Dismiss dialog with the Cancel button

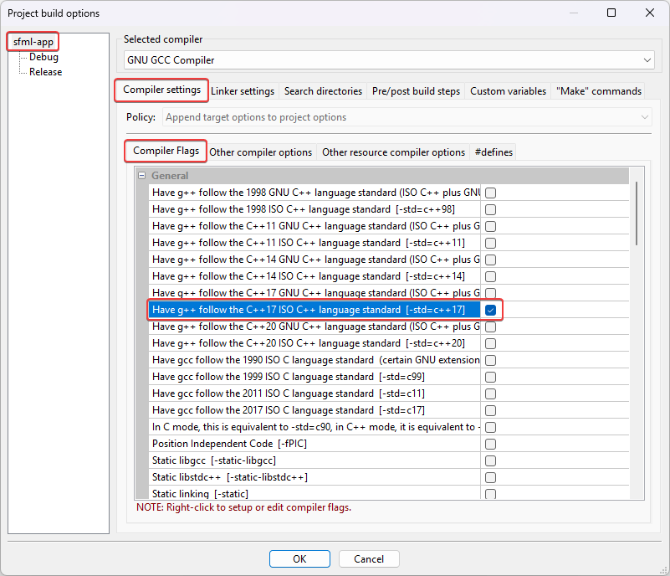pyautogui.click(x=369, y=558)
